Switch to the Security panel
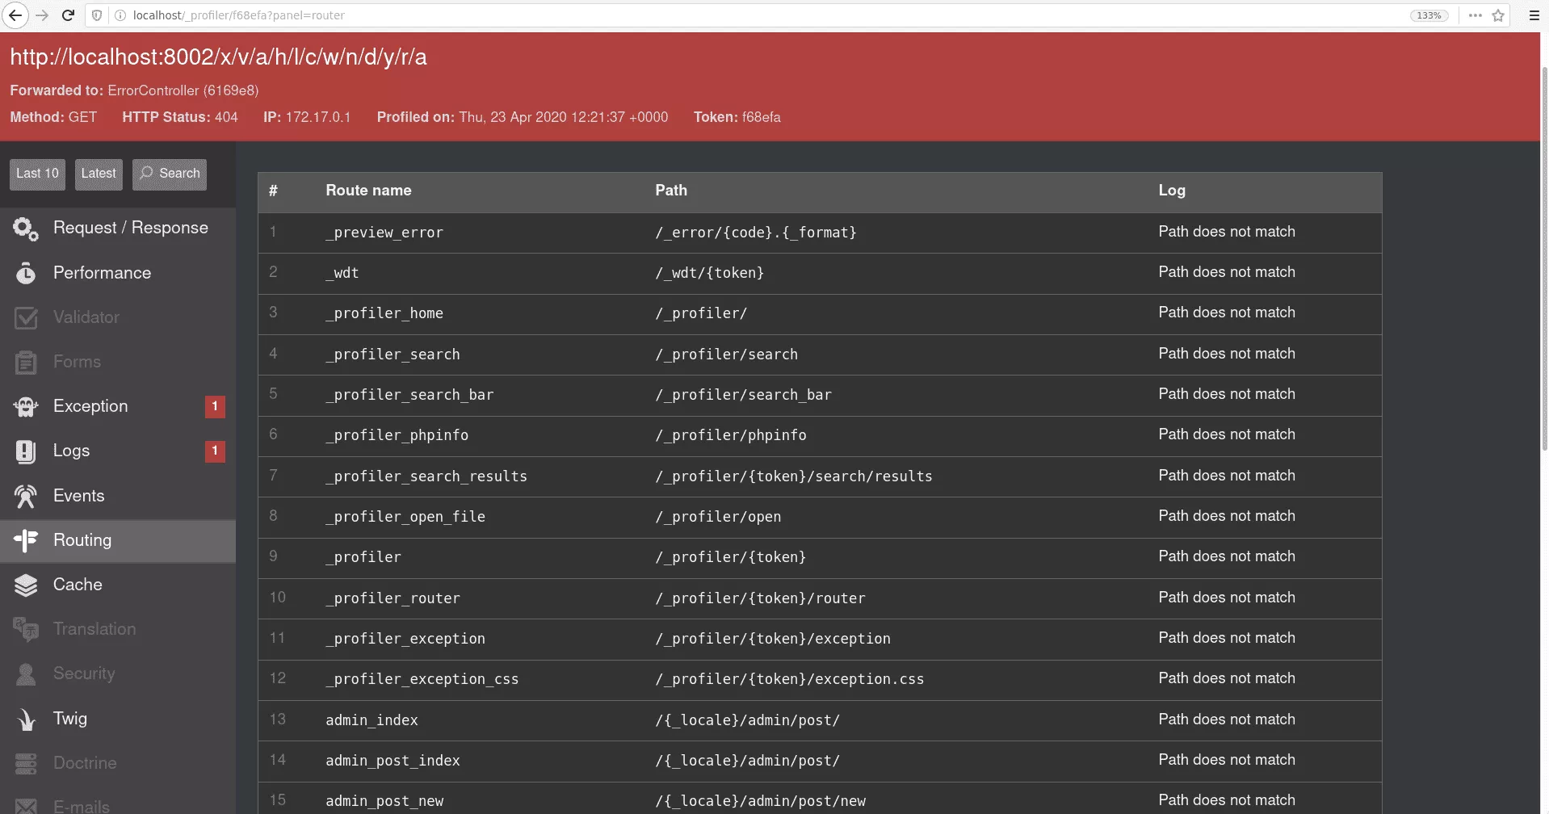The width and height of the screenshot is (1549, 814). (x=84, y=673)
